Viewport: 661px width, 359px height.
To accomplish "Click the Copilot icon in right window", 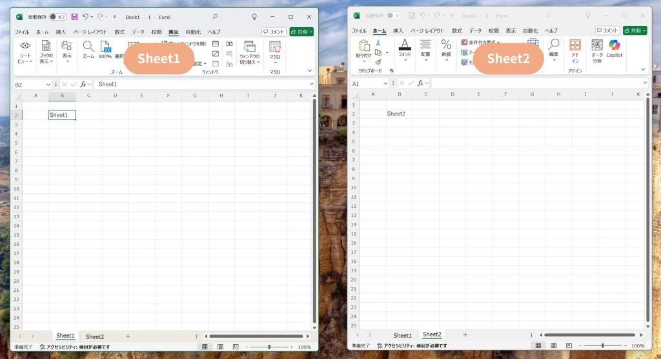I will (x=615, y=48).
